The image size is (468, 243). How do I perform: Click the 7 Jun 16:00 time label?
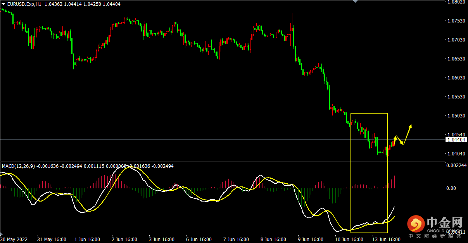tap(236, 239)
